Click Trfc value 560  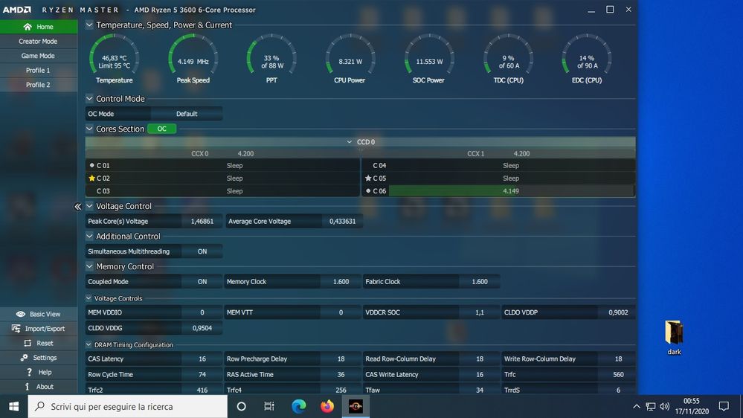[x=618, y=374]
